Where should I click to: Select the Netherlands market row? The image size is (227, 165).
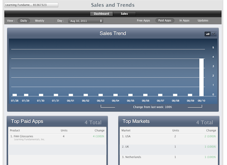click(169, 160)
